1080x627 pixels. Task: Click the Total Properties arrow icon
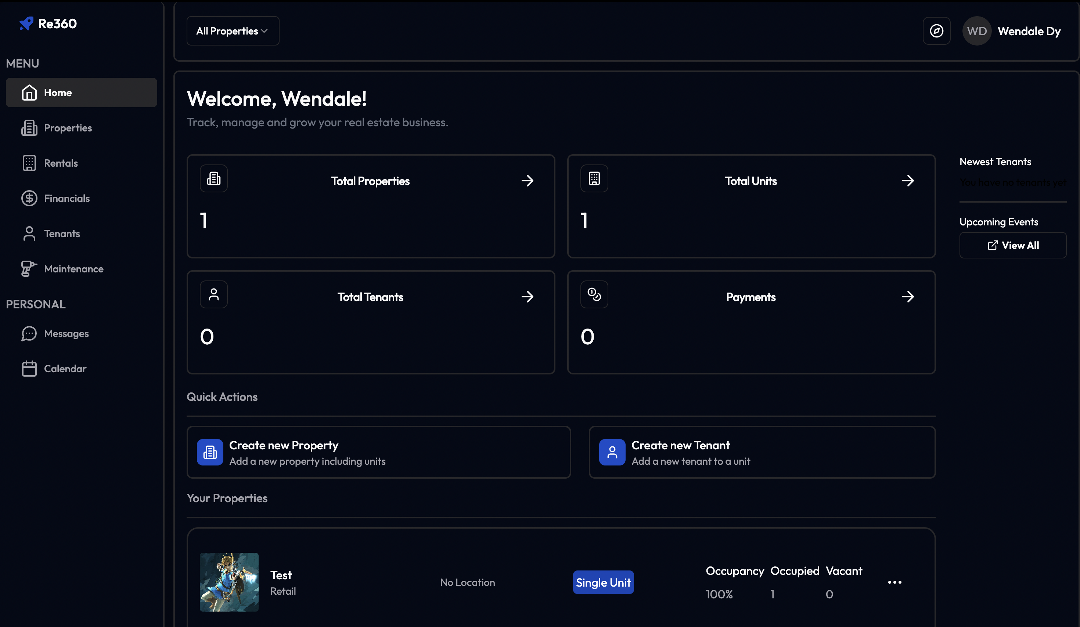(527, 181)
